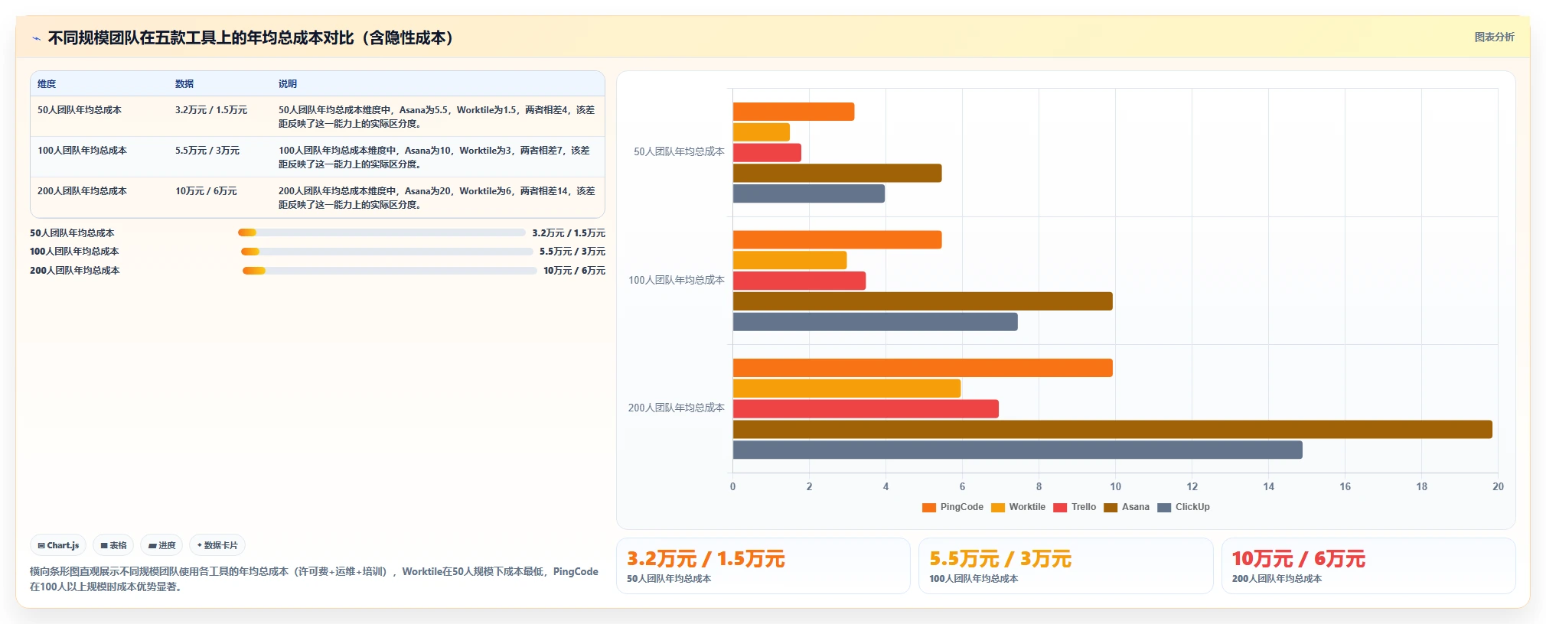Image resolution: width=1546 pixels, height=624 pixels.
Task: Open the 5.5万元 / 3万元 stat card
Action: click(1065, 566)
